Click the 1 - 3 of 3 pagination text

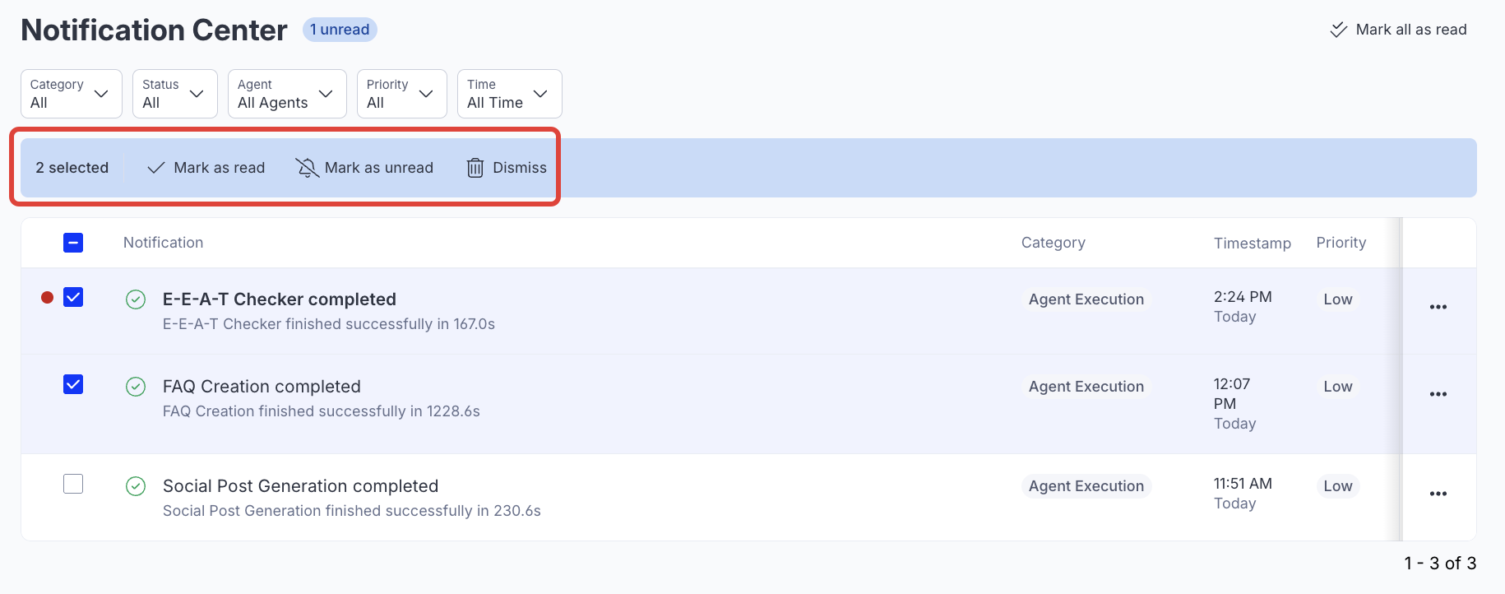[x=1440, y=564]
